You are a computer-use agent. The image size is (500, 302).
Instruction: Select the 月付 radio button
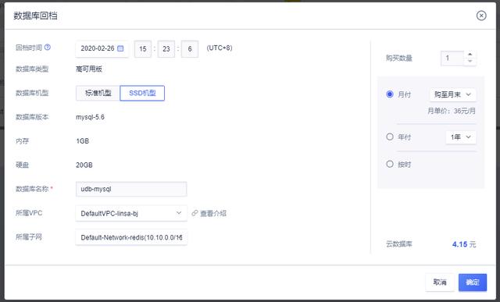pos(390,94)
